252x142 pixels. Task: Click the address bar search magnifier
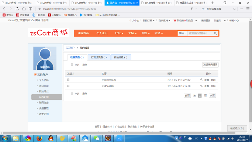coord(234,9)
